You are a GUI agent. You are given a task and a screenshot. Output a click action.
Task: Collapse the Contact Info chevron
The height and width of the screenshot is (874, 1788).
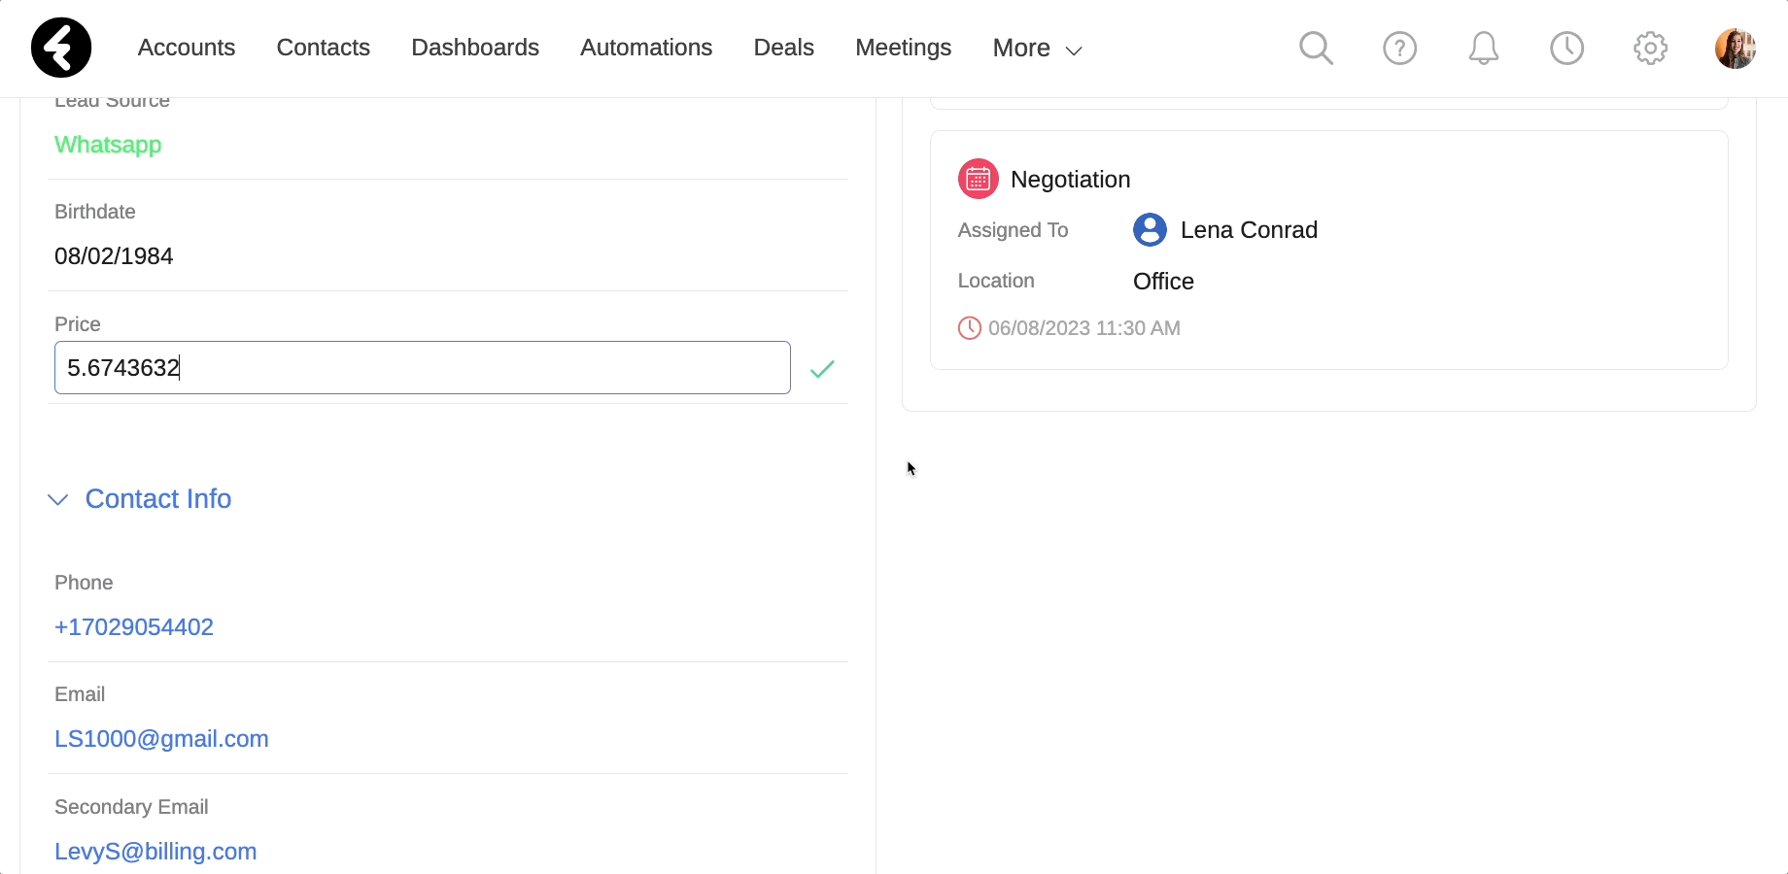(58, 499)
